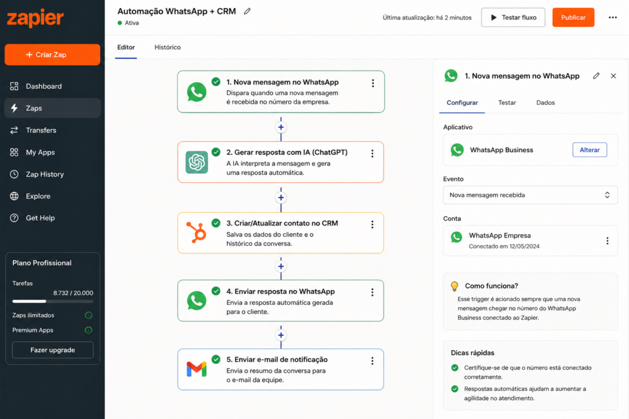
Task: Click the Alterar app button
Action: (x=590, y=150)
